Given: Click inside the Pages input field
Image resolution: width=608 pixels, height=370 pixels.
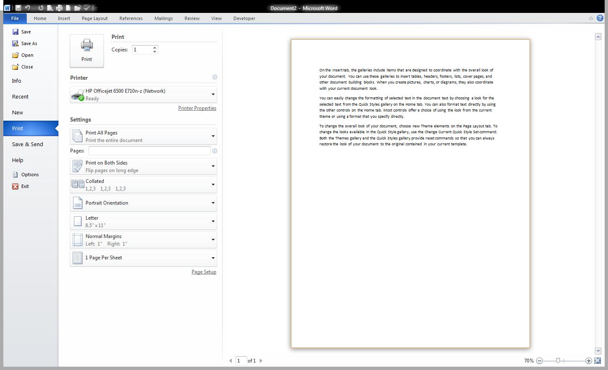Looking at the screenshot, I should pos(149,151).
